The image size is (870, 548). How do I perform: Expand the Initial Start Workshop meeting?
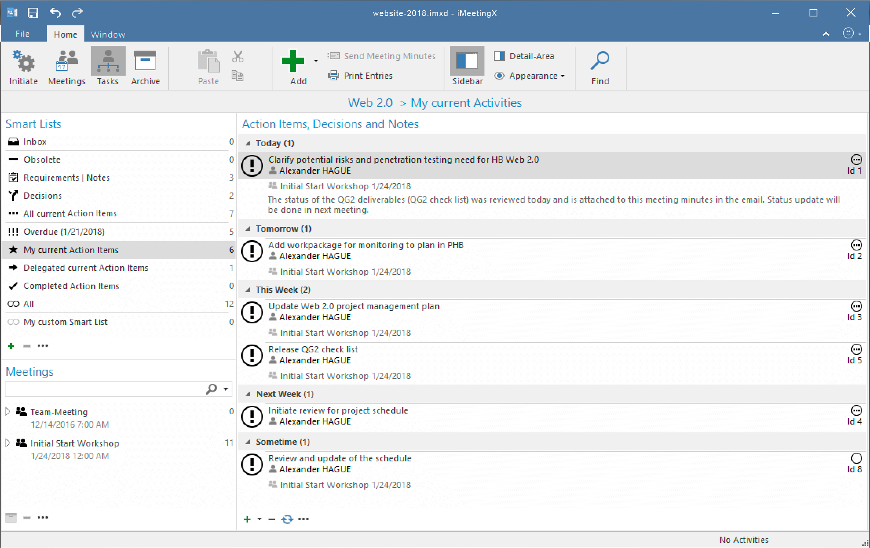click(8, 443)
